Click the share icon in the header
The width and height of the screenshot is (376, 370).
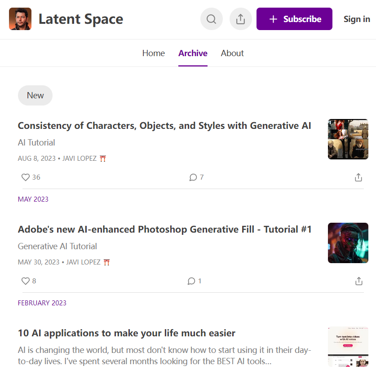pyautogui.click(x=240, y=19)
